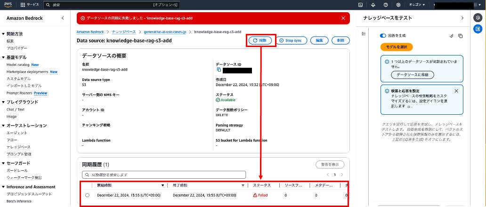
Task: Copy the test chat contents
Action: point(461,36)
